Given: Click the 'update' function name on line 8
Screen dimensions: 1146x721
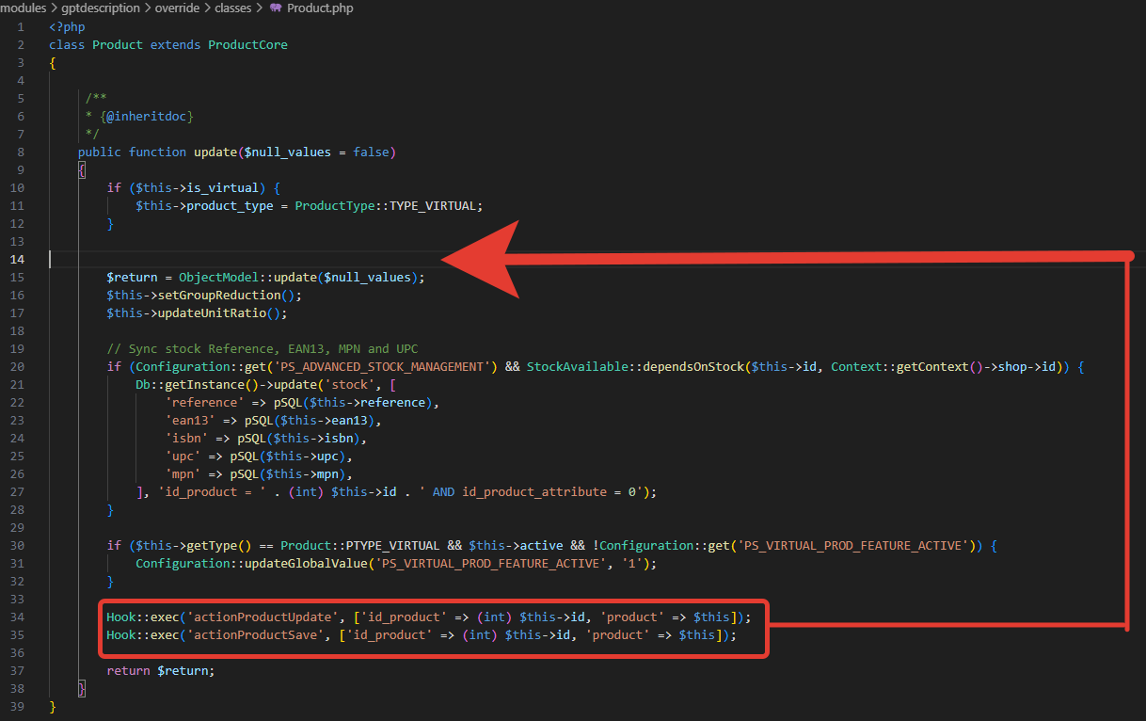Looking at the screenshot, I should [x=215, y=152].
